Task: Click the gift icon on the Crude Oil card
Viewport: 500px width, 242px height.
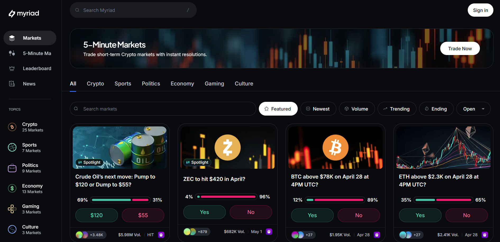Action: [161, 235]
